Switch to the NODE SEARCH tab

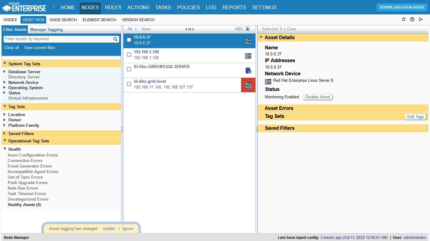point(63,20)
